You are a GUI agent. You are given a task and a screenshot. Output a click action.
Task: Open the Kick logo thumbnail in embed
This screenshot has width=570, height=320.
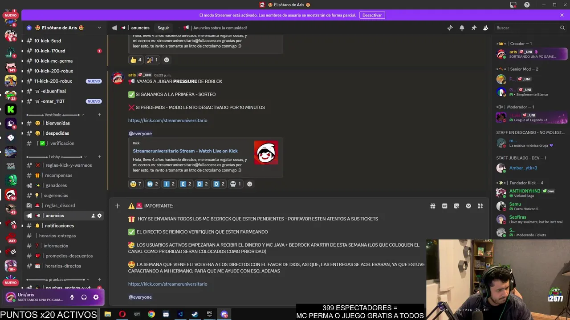266,152
